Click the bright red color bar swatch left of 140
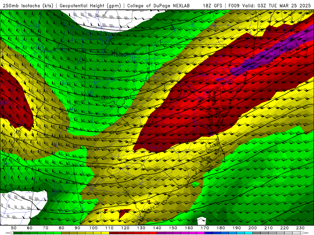 pos(153,233)
